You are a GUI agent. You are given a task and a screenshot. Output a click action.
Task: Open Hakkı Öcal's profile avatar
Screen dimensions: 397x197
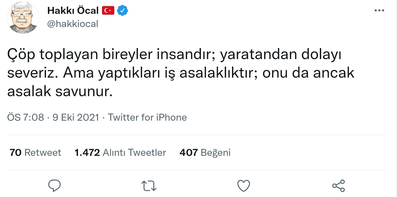(23, 17)
